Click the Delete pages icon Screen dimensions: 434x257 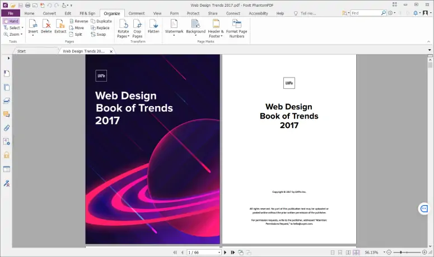coord(46,26)
